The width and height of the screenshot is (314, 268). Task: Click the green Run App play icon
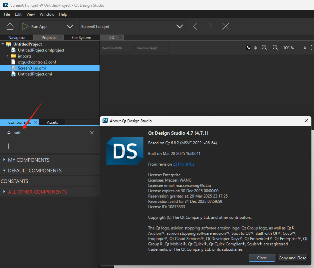(25, 26)
